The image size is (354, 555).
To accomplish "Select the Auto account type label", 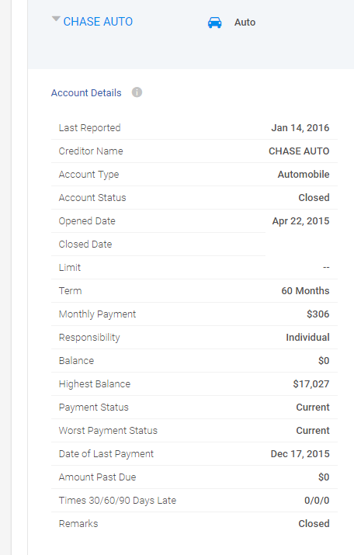I will click(245, 23).
